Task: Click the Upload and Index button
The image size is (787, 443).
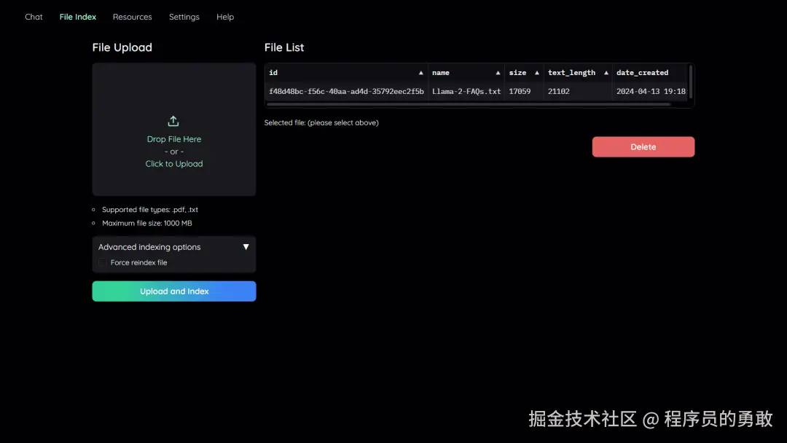Action: 173,291
